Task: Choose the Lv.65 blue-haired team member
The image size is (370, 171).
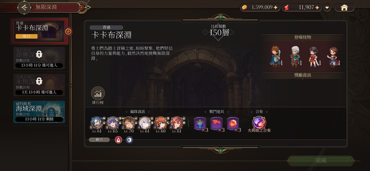Action: pyautogui.click(x=113, y=123)
